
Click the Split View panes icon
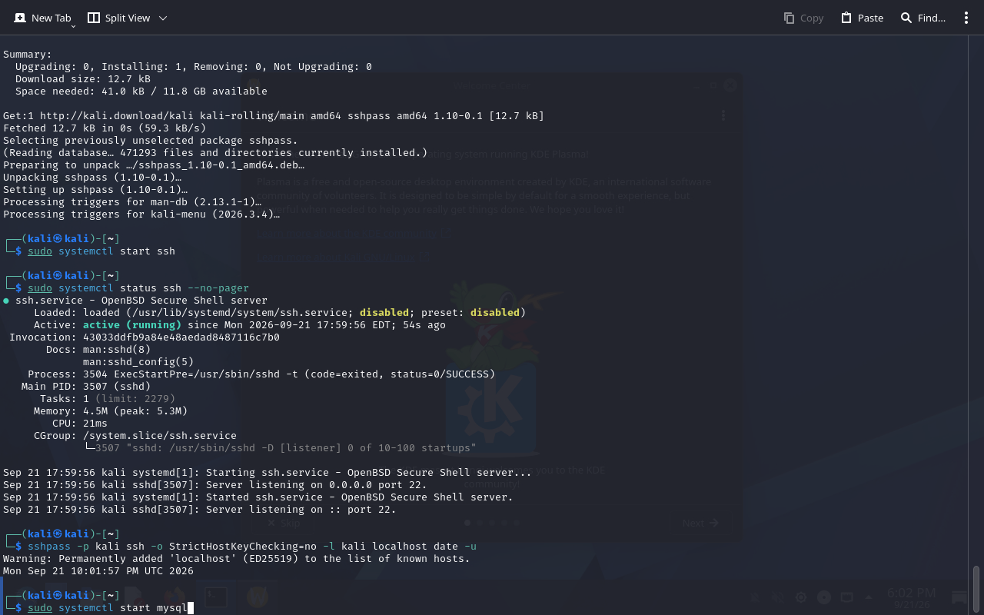click(x=94, y=18)
